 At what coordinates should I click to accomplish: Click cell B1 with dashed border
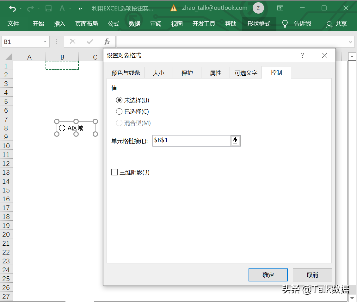[62, 66]
